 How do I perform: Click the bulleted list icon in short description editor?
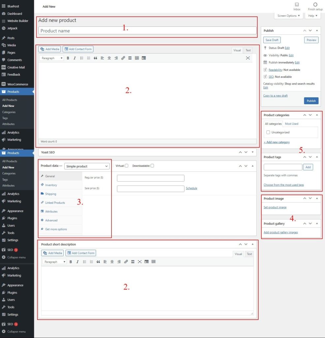(85, 262)
